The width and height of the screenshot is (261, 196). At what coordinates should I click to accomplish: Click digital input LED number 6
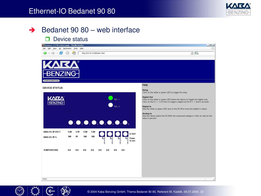tap(110, 122)
